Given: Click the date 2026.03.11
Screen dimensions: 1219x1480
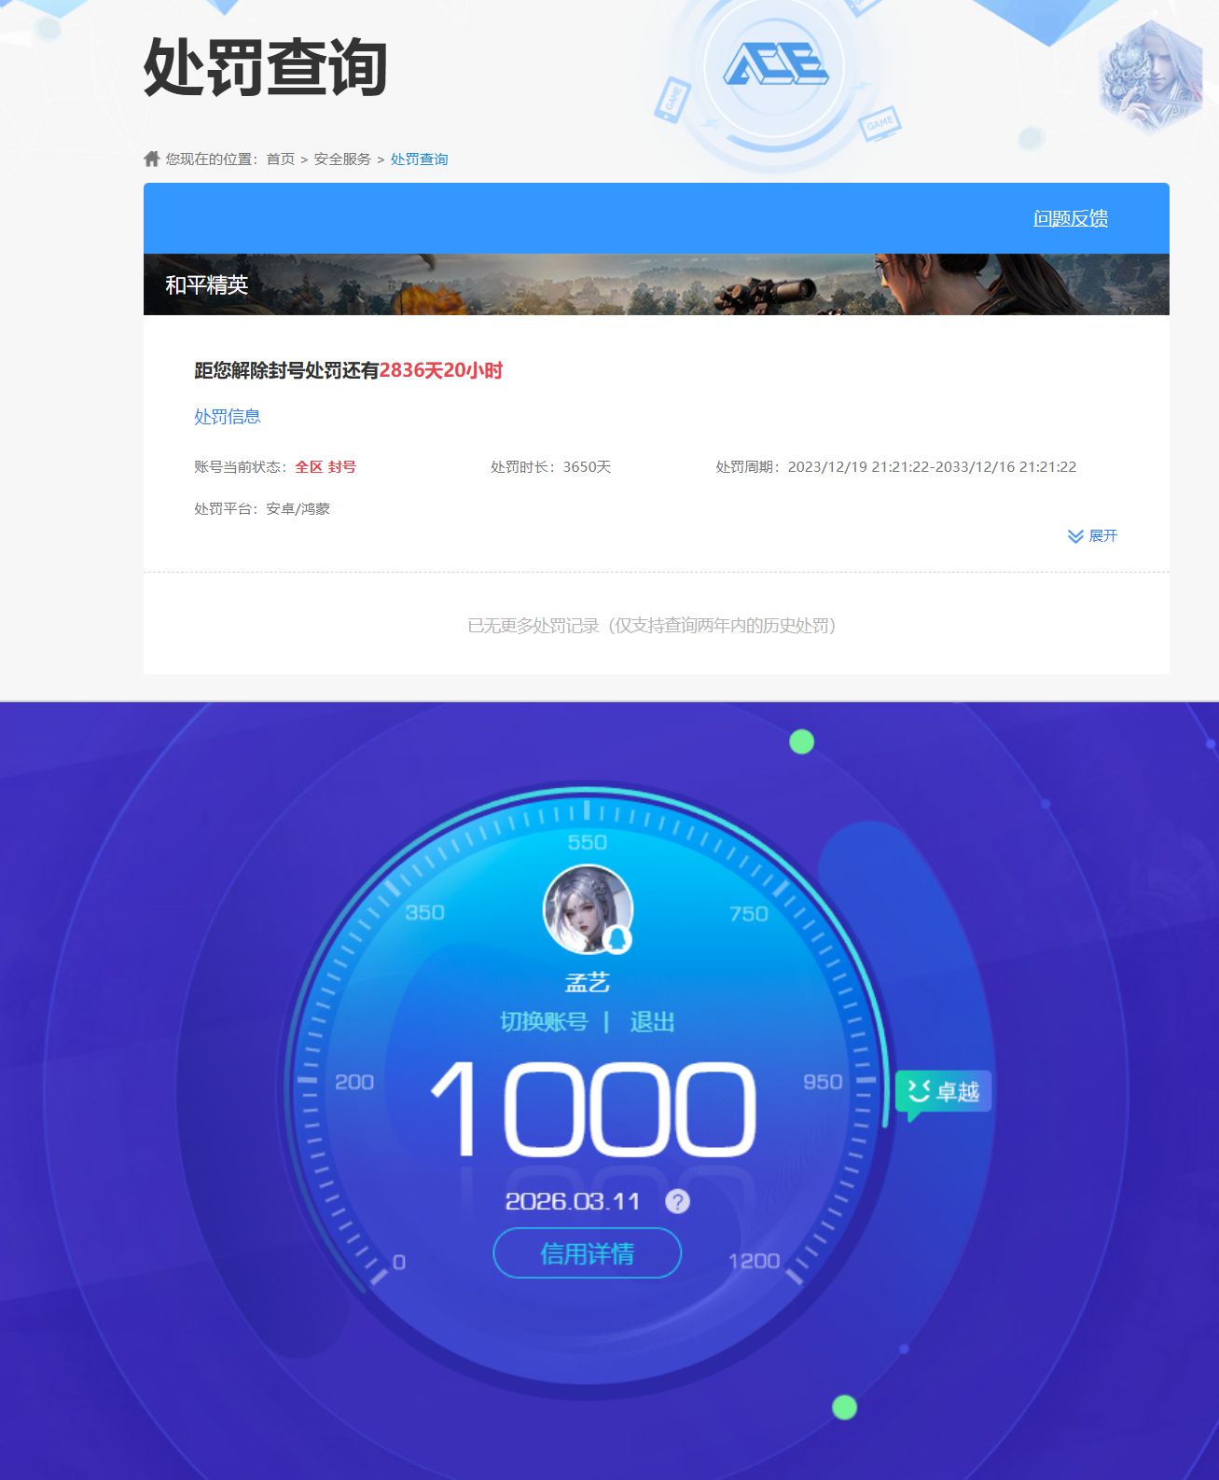Looking at the screenshot, I should click(573, 1201).
